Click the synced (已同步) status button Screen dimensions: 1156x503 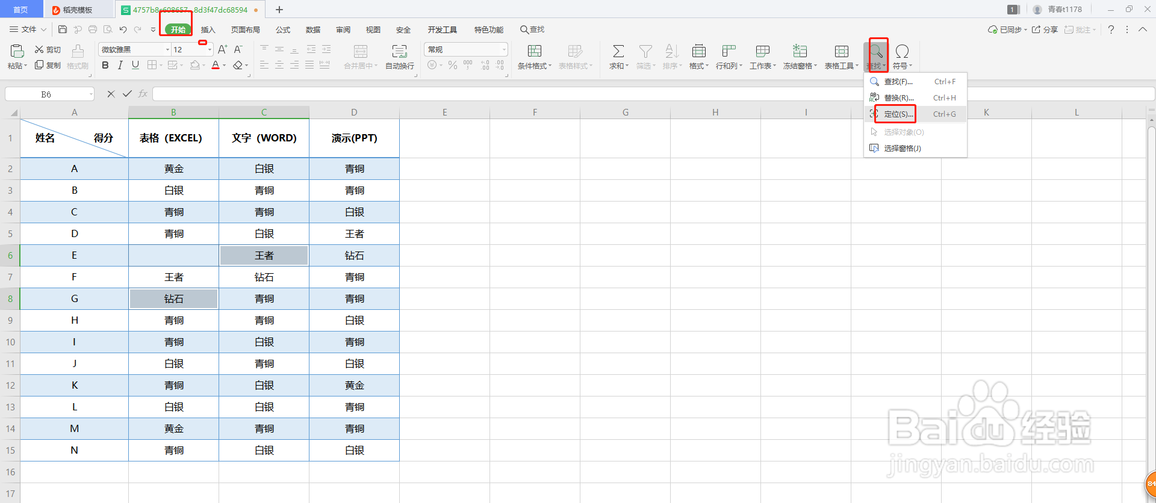click(1007, 29)
